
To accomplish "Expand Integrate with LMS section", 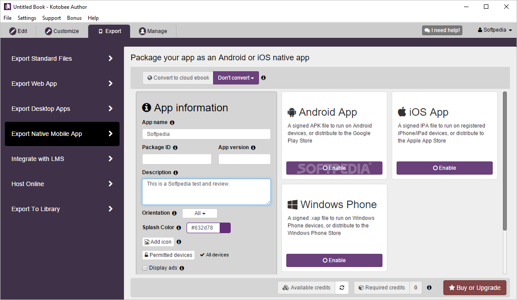I will click(x=62, y=159).
